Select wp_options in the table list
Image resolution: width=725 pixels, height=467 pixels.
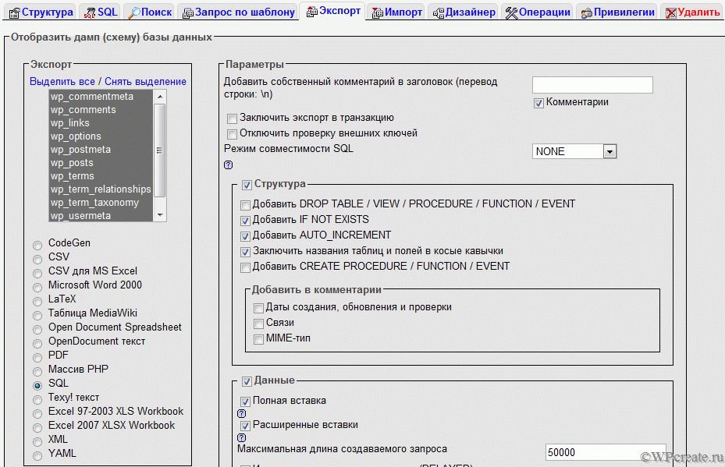click(101, 136)
